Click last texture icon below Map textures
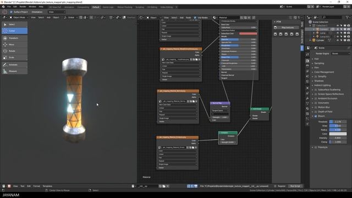The height and width of the screenshot is (198, 352). [x=297, y=34]
